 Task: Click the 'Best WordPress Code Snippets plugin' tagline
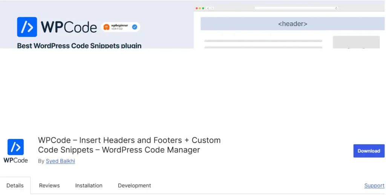click(79, 46)
